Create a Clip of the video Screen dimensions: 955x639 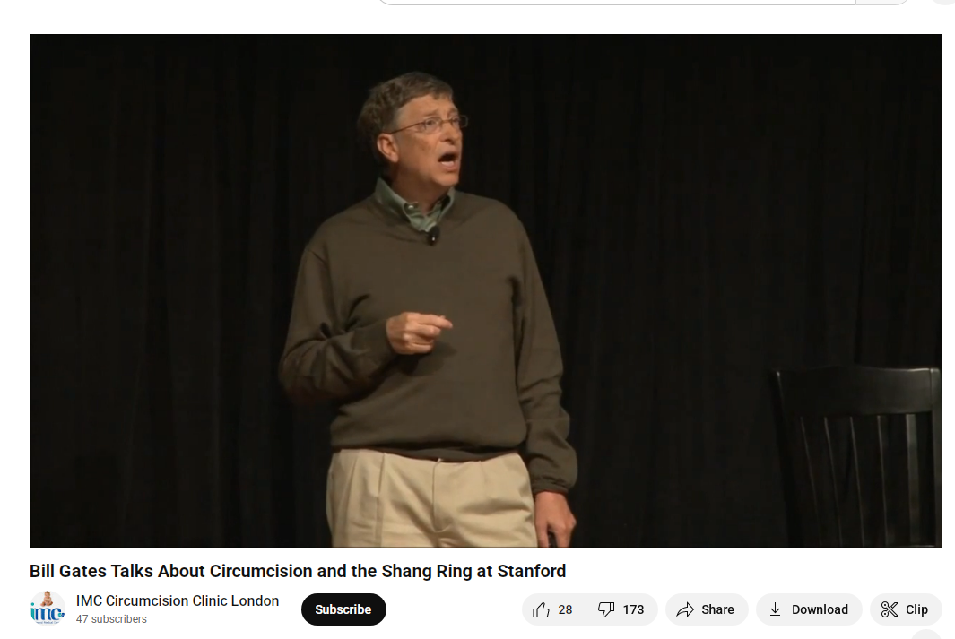[x=906, y=609]
